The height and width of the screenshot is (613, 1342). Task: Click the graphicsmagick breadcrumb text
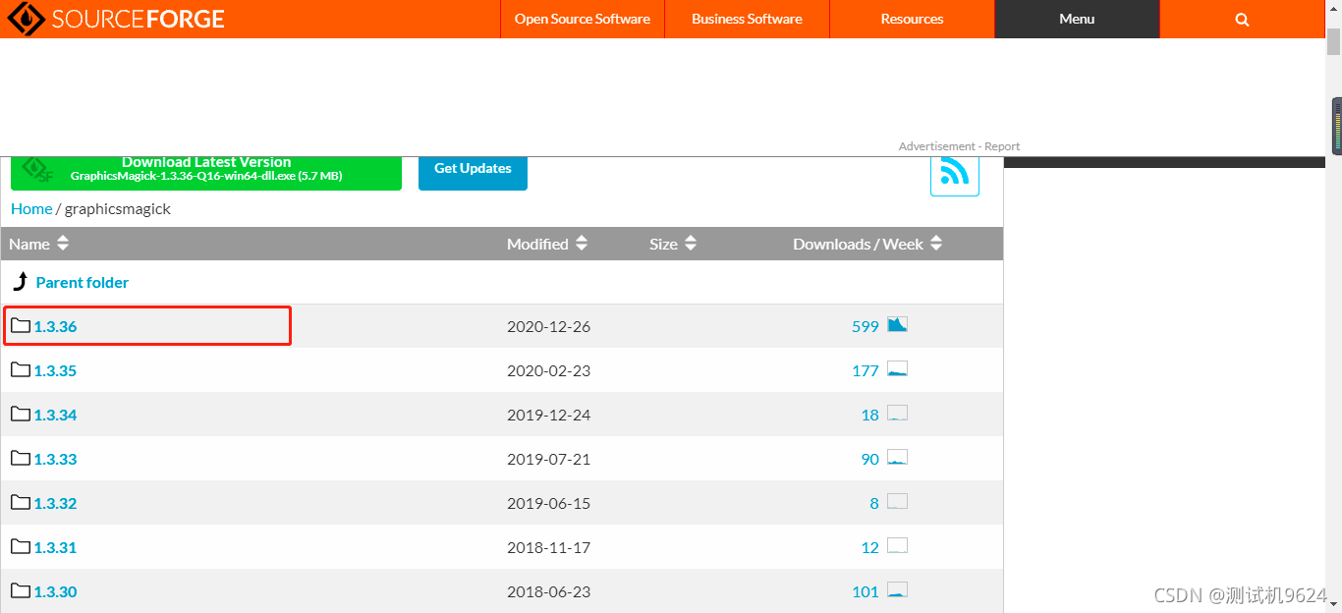118,208
